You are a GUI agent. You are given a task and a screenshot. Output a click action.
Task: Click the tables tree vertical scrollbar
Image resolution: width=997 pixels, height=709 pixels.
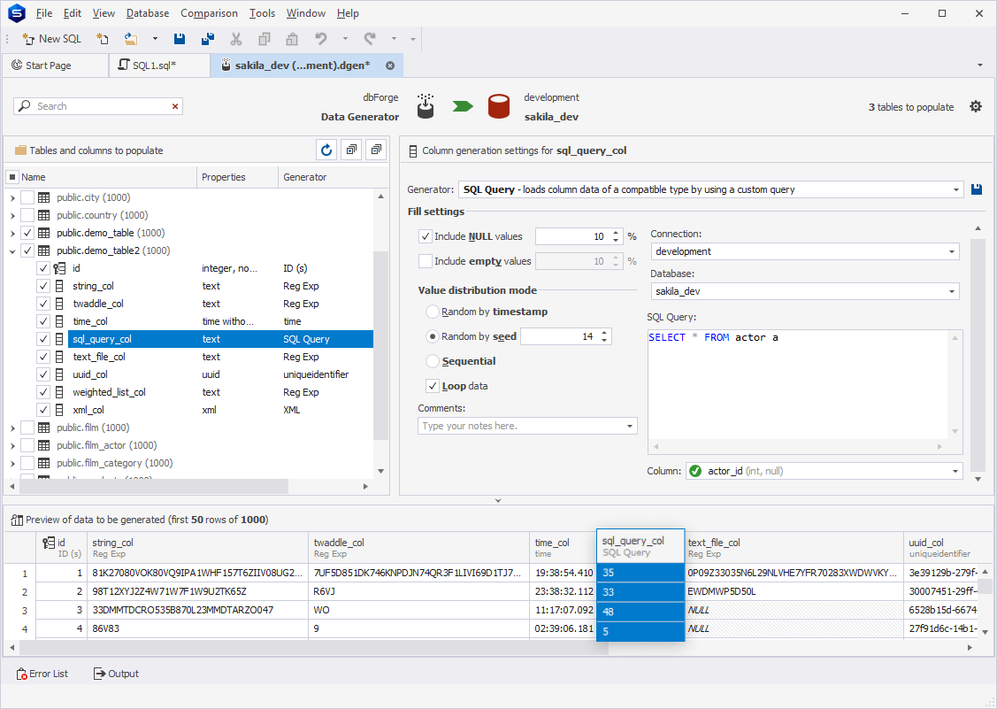coord(380,345)
